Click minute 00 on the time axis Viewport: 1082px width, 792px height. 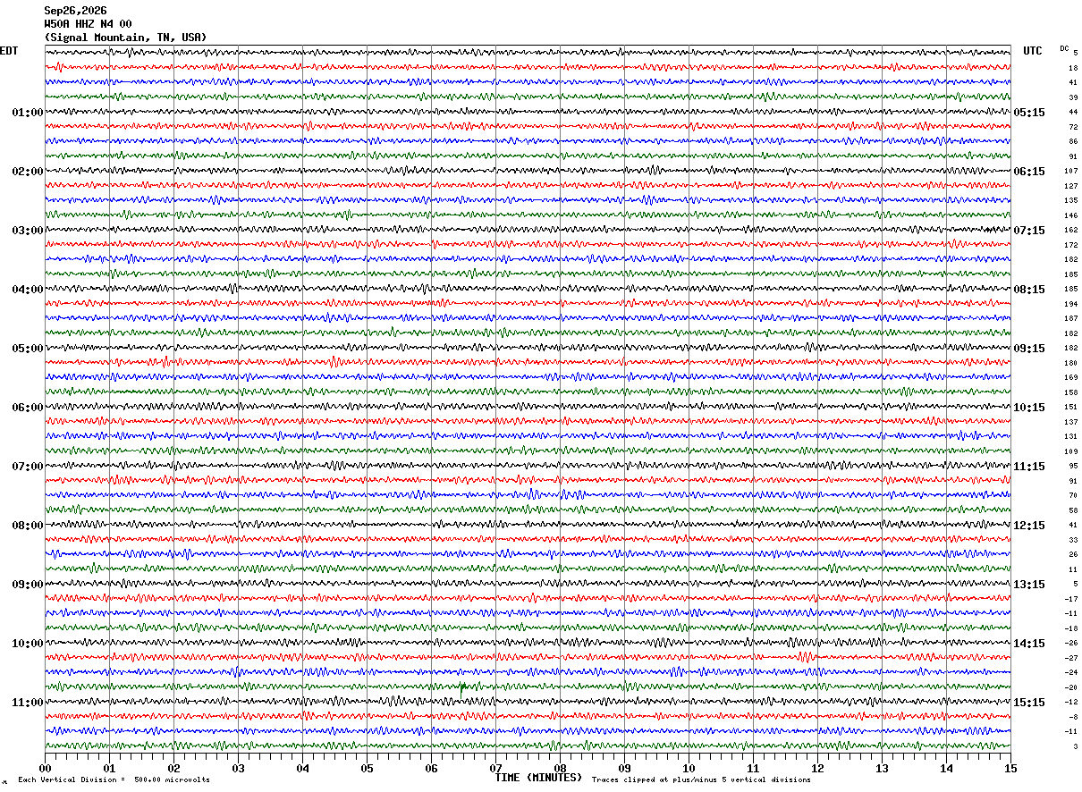[45, 768]
